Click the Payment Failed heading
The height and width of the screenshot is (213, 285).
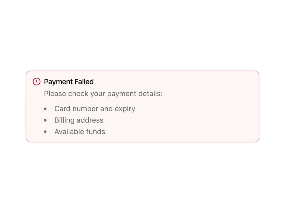(69, 82)
